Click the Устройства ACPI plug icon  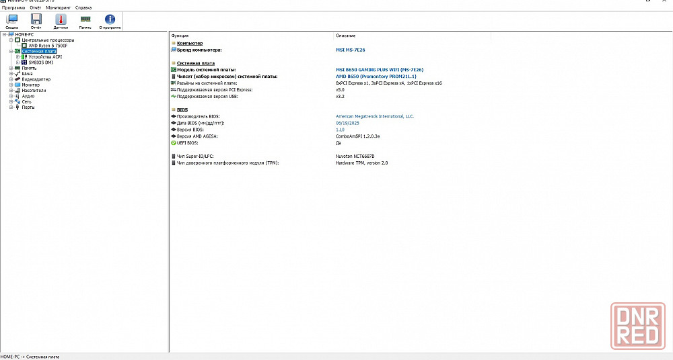click(24, 56)
